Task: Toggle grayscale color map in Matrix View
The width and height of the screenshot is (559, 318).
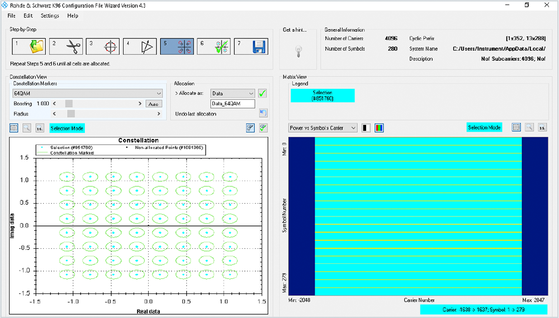Action: (367, 128)
